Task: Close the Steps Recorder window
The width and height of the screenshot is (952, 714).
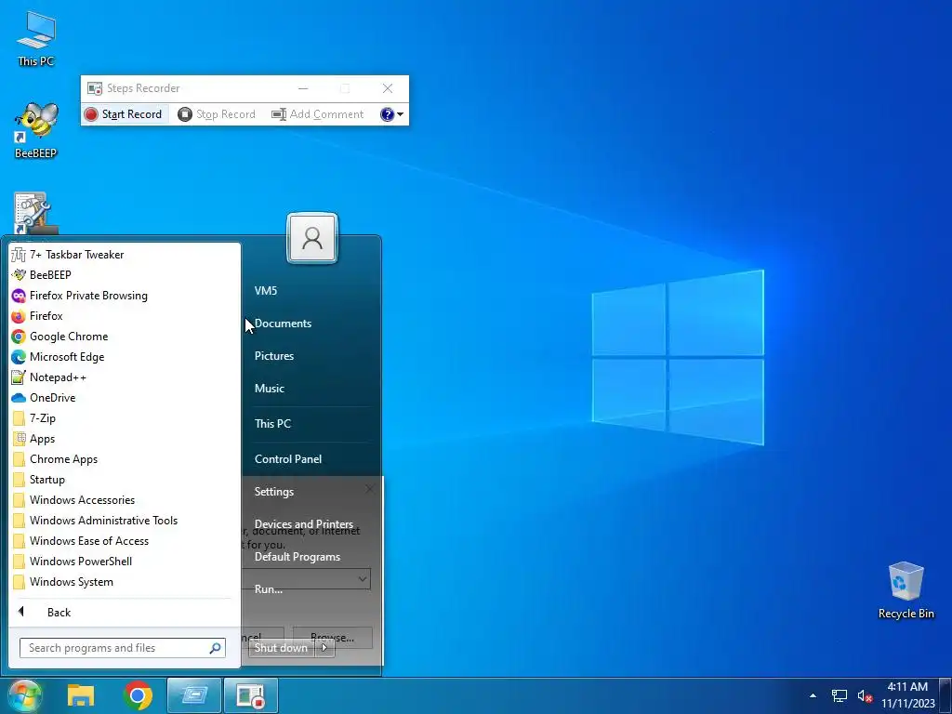Action: point(388,88)
